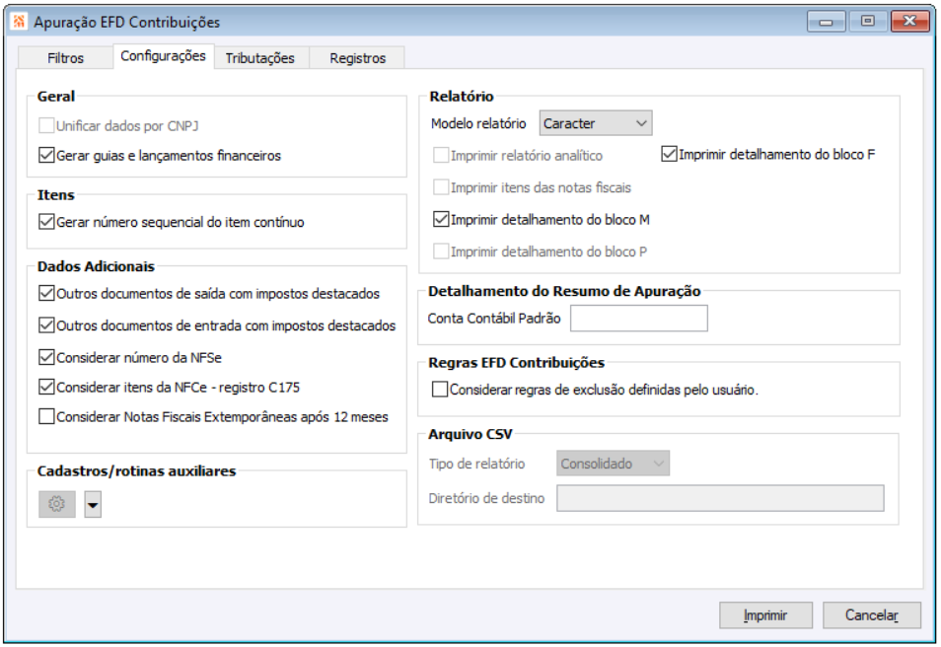Disable Considerar número da NFSe

(46, 357)
